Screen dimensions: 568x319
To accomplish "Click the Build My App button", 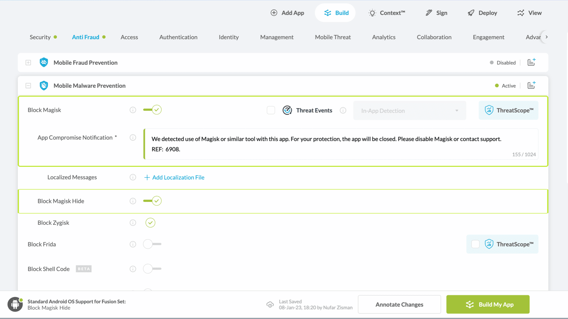I will tap(488, 304).
